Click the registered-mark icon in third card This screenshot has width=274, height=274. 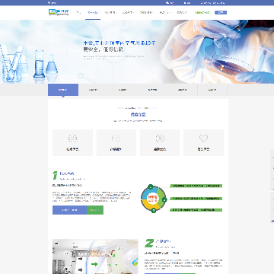click(160, 139)
